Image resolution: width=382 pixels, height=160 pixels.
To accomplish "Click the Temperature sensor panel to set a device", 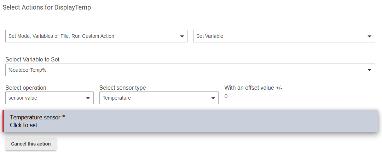I will [190, 121].
